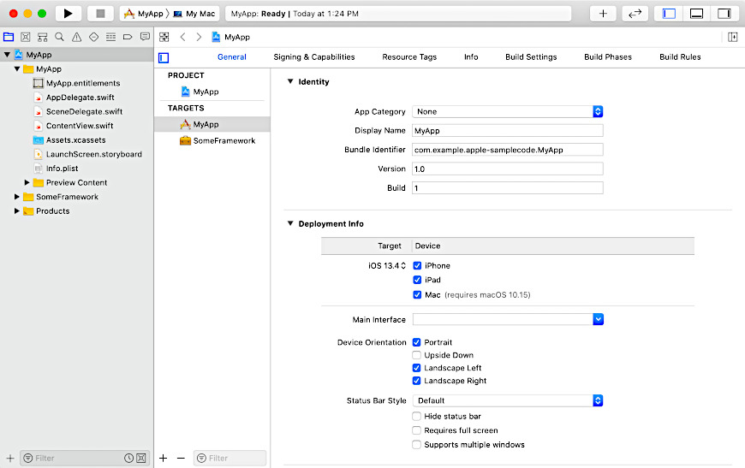Toggle the navigator panel
The width and height of the screenshot is (745, 468).
pos(669,14)
